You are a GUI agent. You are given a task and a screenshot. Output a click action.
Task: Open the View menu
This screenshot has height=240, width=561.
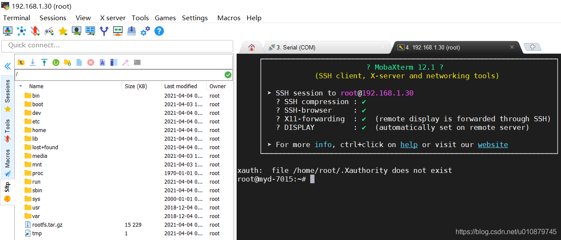(x=83, y=18)
